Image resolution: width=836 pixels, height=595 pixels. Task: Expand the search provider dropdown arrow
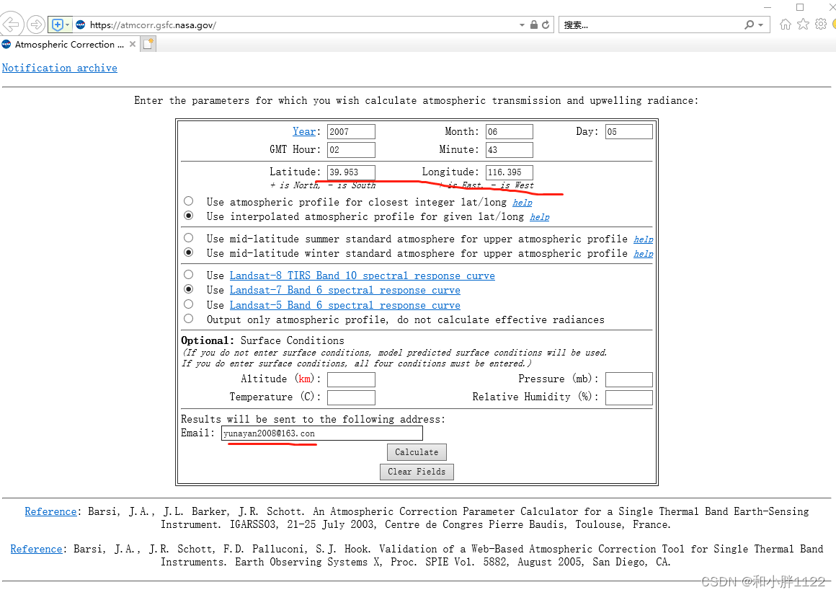click(761, 25)
